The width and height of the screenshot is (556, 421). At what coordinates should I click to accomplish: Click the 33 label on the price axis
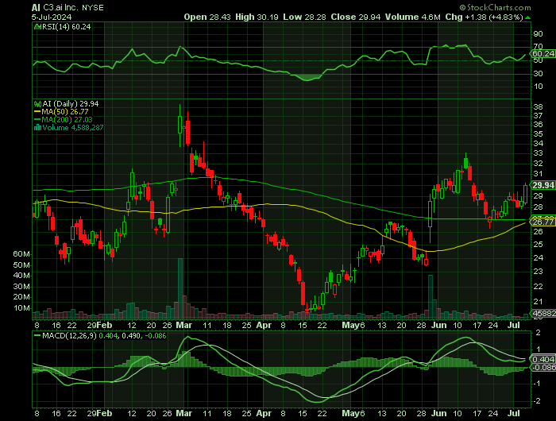click(538, 153)
